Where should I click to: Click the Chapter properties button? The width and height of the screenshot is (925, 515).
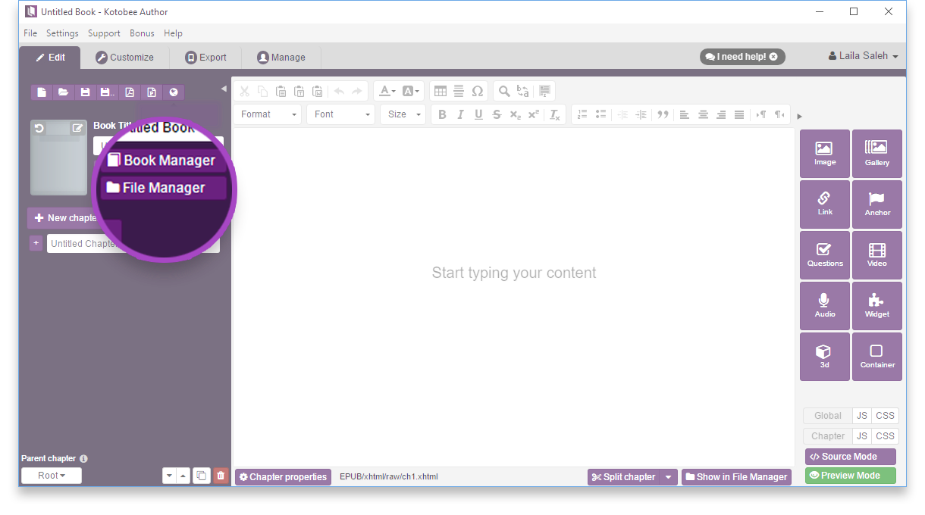coord(283,477)
